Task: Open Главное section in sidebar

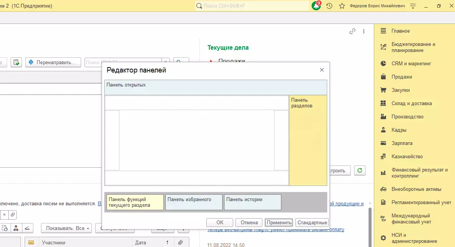Action: pyautogui.click(x=400, y=31)
